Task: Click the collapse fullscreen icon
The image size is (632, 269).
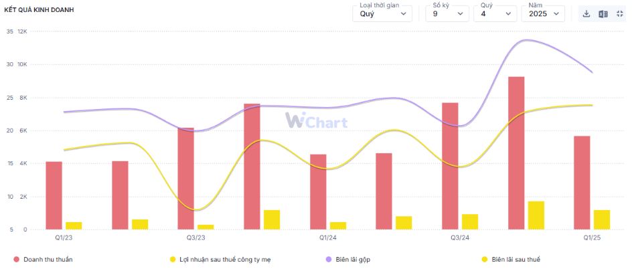Action: pyautogui.click(x=620, y=14)
